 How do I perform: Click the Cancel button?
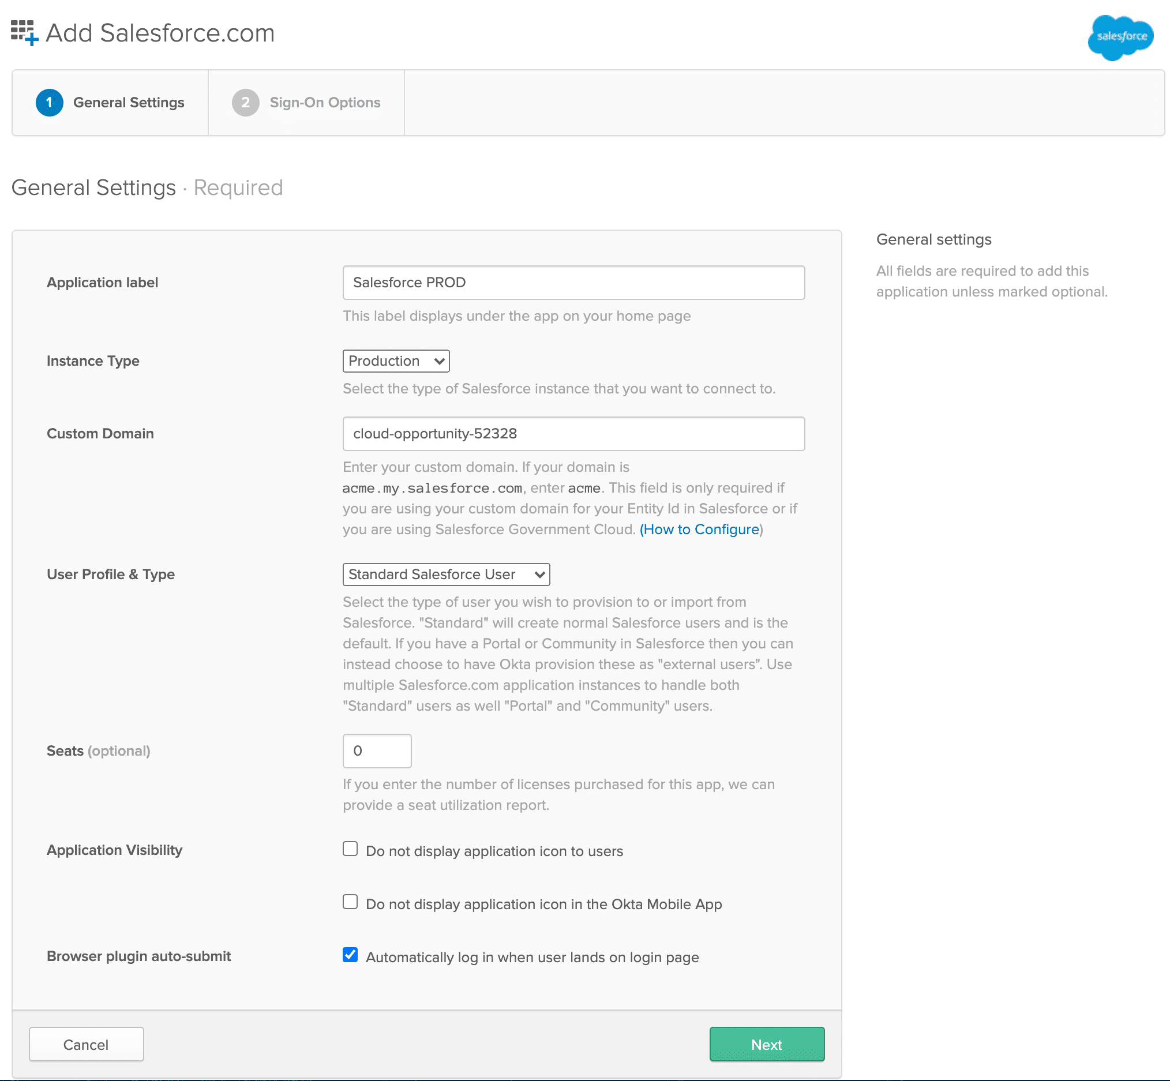click(x=87, y=1045)
